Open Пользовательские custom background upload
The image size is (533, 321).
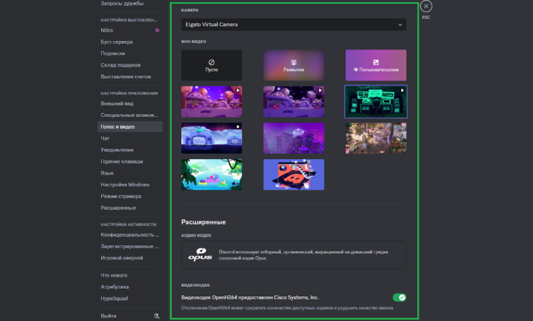[x=375, y=66]
